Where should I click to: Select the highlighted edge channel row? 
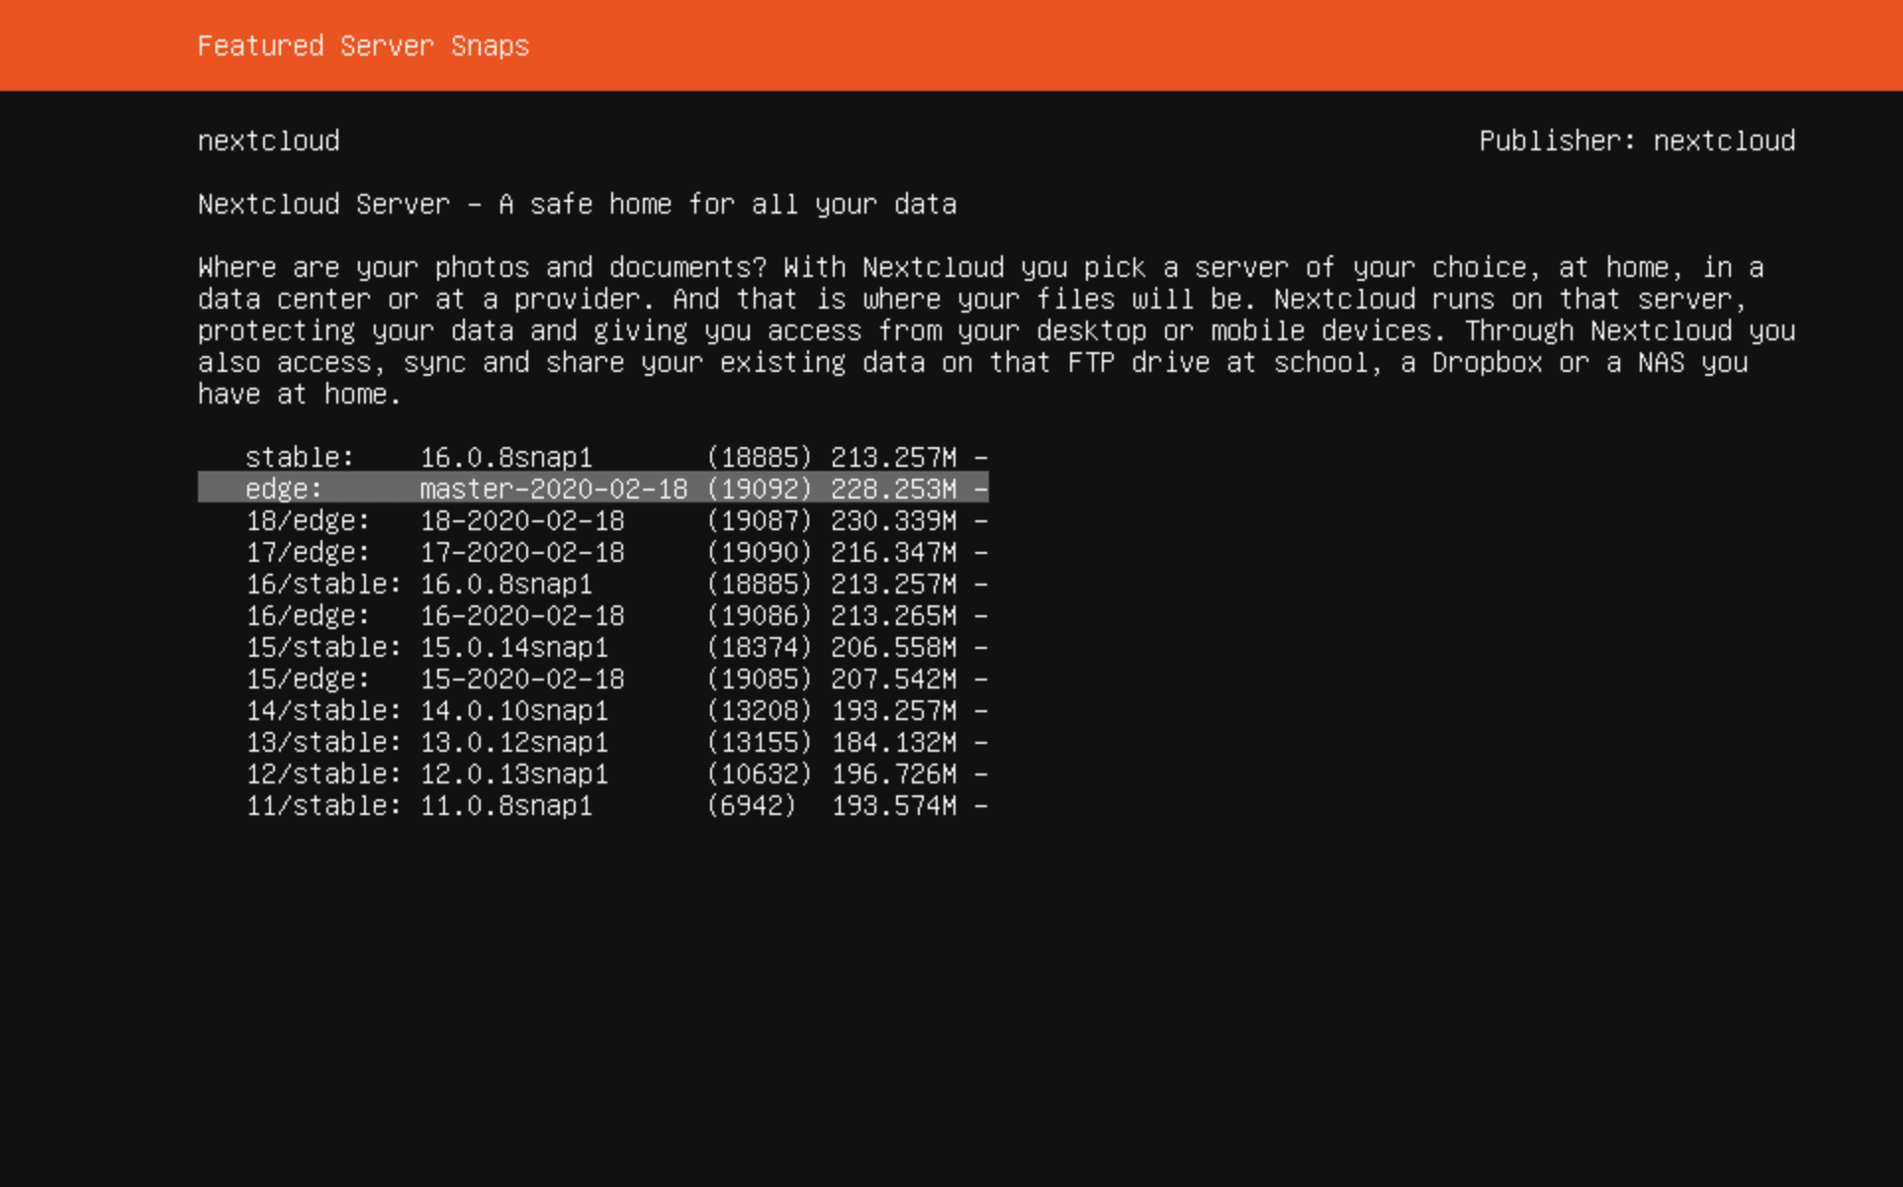pyautogui.click(x=593, y=489)
